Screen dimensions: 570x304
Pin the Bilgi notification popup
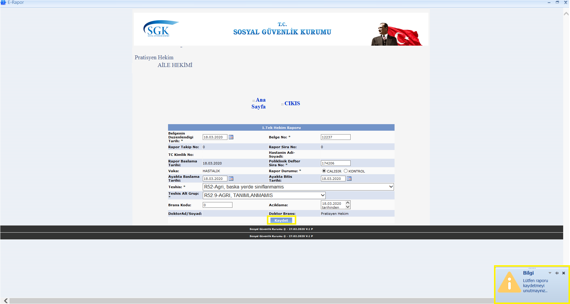pyautogui.click(x=557, y=273)
